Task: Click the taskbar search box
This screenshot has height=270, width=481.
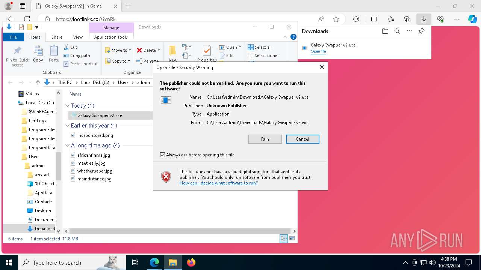Action: coord(73,262)
